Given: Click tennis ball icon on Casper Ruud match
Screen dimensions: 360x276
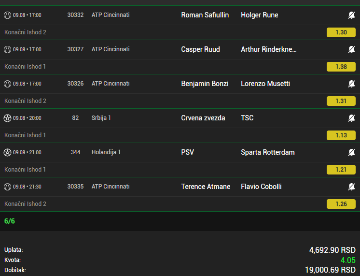Looking at the screenshot, I should (x=7, y=50).
